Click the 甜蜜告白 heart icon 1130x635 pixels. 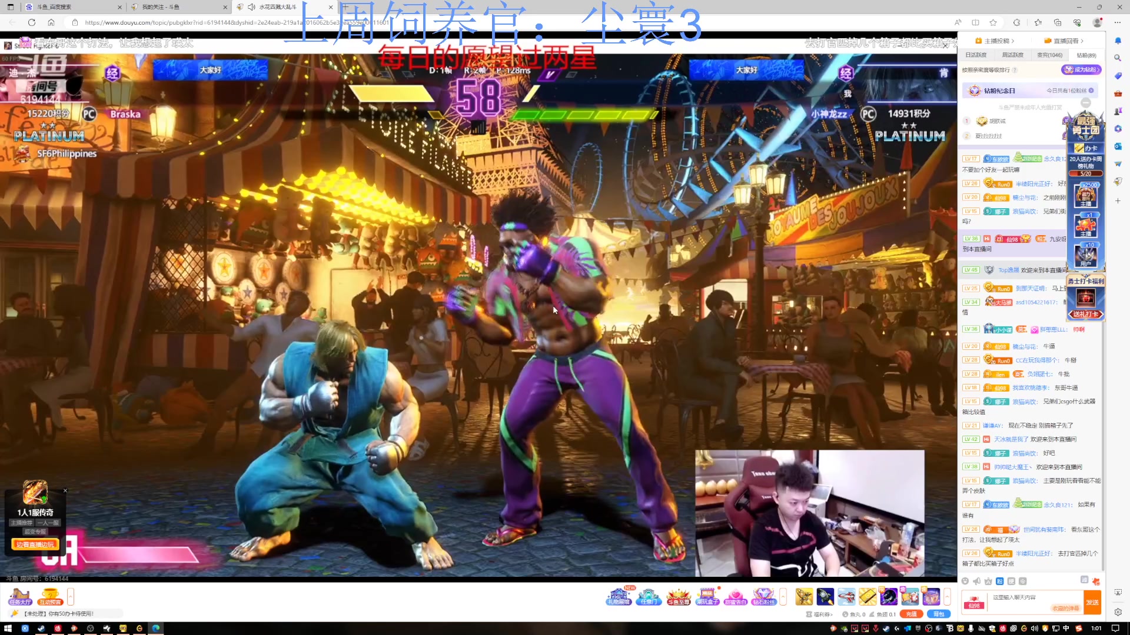pos(736,596)
